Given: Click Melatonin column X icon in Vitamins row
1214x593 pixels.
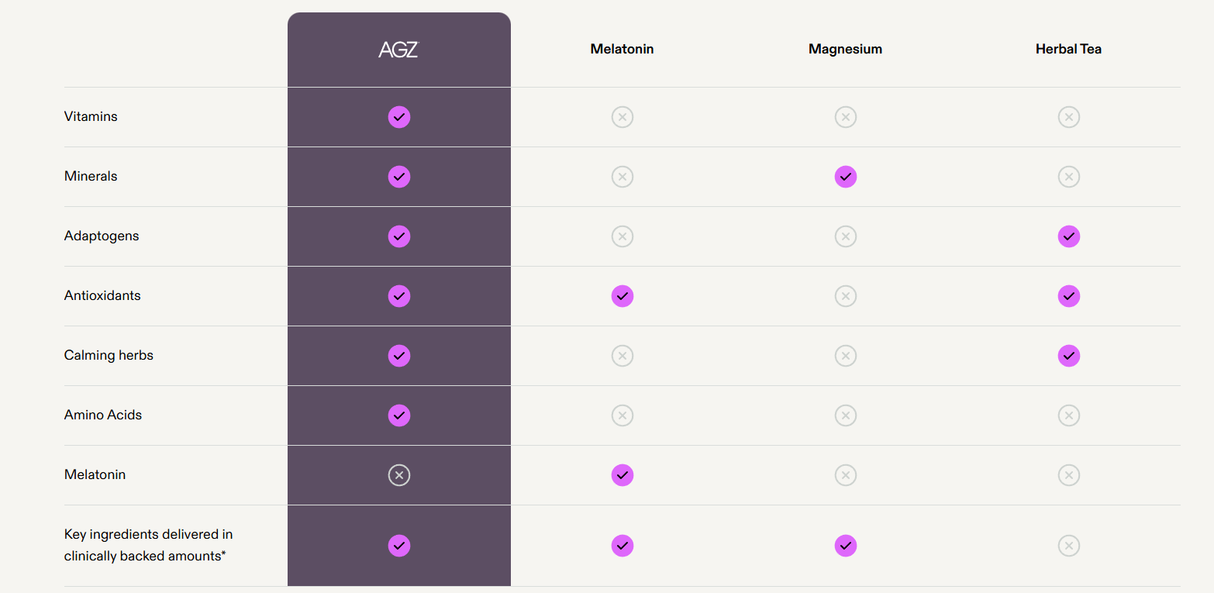Looking at the screenshot, I should tap(623, 117).
